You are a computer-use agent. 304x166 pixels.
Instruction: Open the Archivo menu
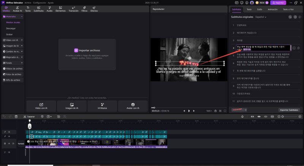[28, 3]
